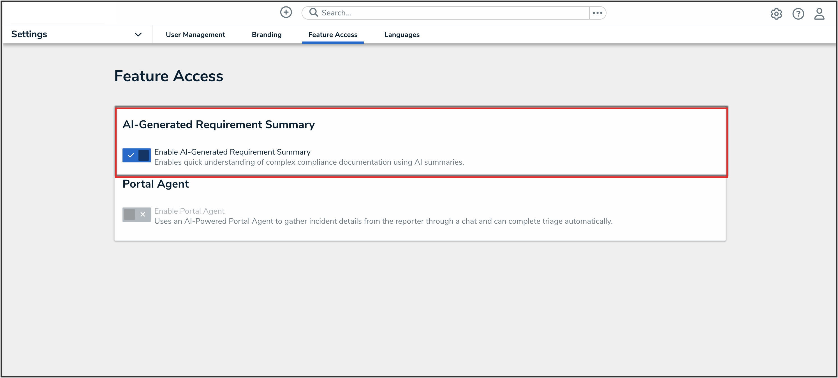Switch to the Branding tab
This screenshot has width=838, height=378.
point(267,34)
